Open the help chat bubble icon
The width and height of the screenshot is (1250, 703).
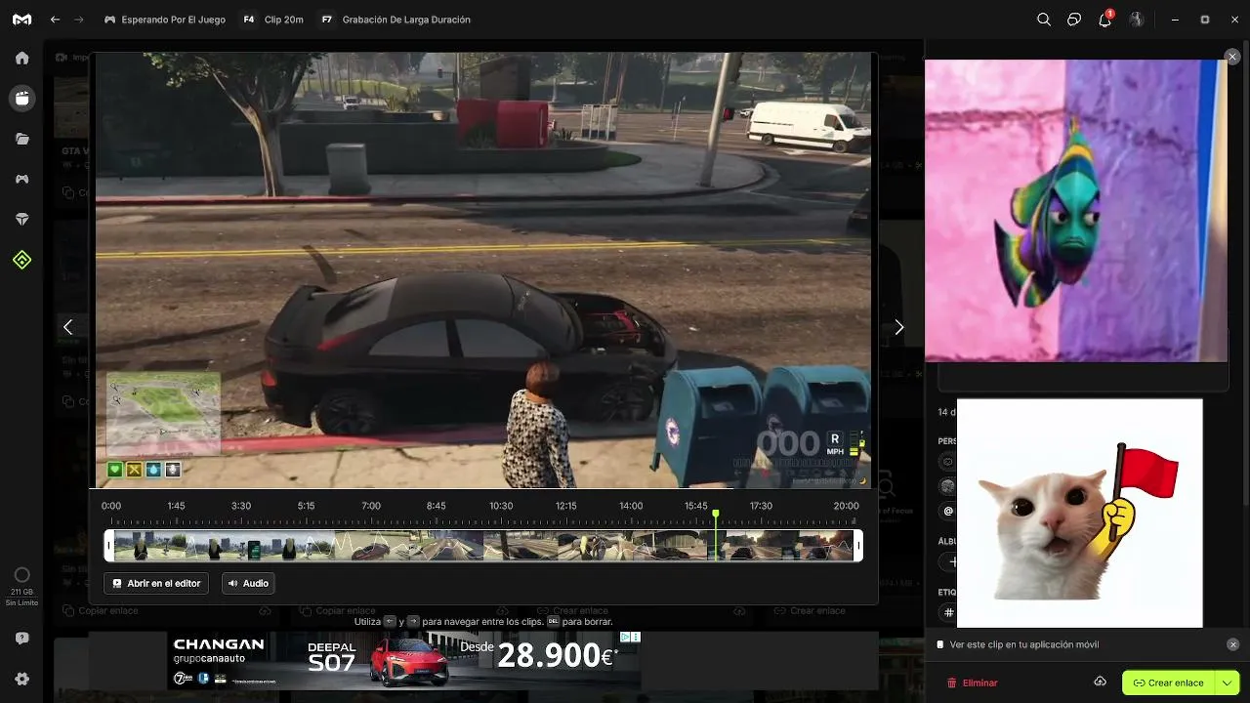tap(21, 639)
